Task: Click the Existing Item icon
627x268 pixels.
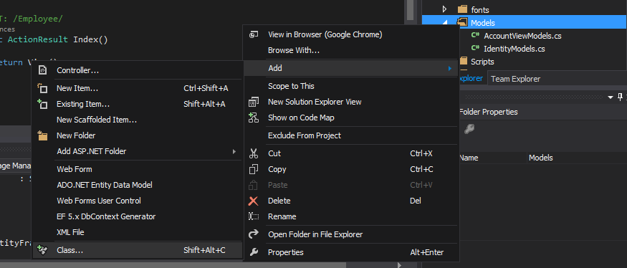Action: [42, 104]
